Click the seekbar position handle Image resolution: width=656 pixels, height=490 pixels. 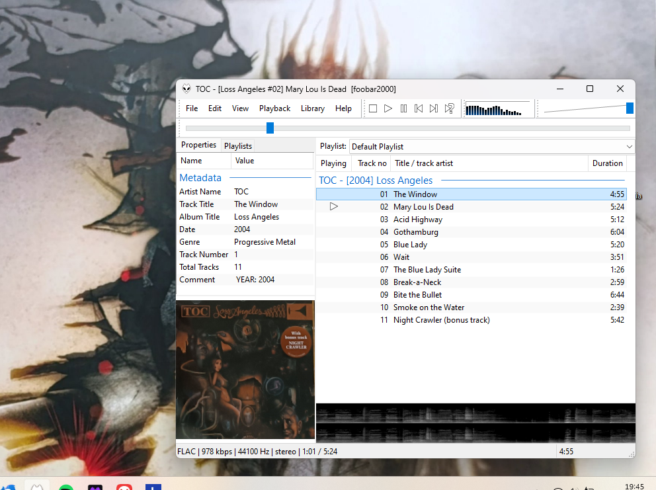[x=270, y=128]
